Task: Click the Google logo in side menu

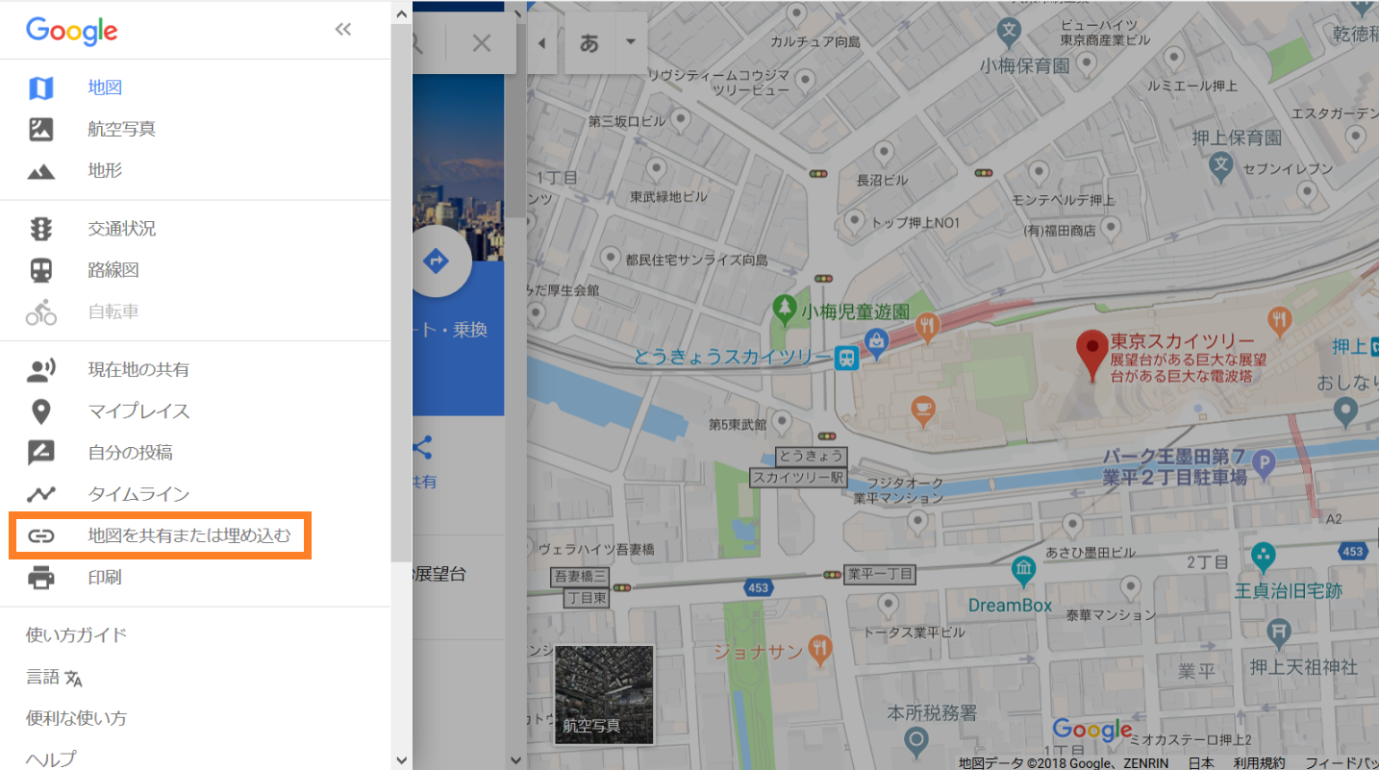Action: coord(72,31)
